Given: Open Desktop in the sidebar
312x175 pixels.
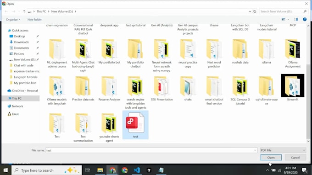Looking at the screenshot, I should point(19,36).
